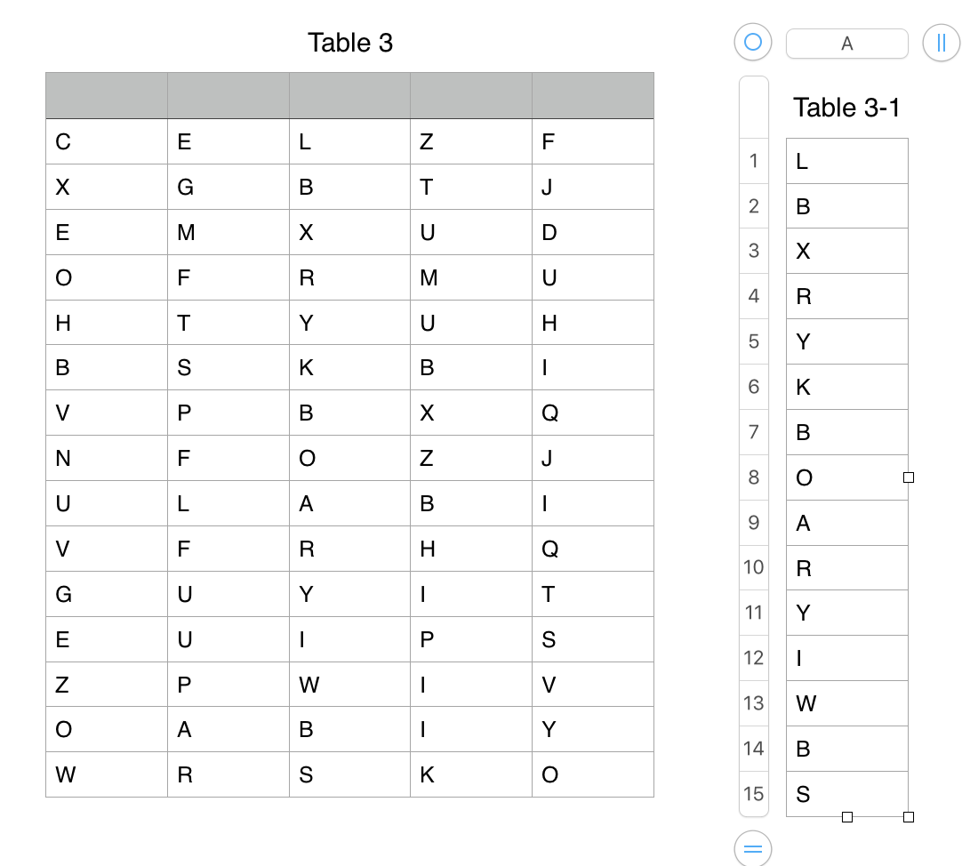
Task: Click the add-columns handle with two bars
Action: point(942,43)
